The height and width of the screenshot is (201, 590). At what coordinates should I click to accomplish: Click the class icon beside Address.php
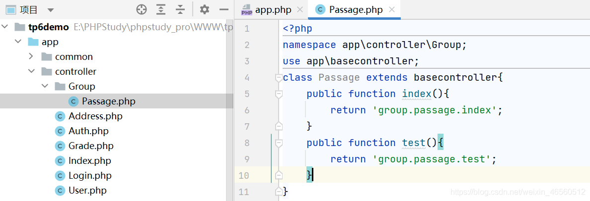(x=60, y=116)
